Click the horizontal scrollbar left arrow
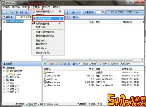 point(44,59)
